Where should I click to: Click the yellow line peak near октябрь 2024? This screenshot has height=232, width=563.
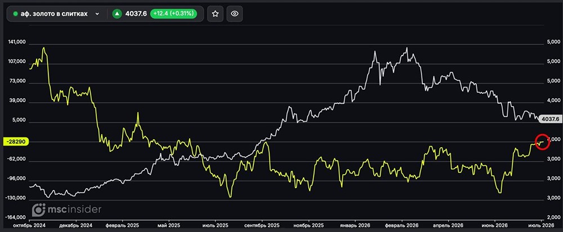point(44,48)
